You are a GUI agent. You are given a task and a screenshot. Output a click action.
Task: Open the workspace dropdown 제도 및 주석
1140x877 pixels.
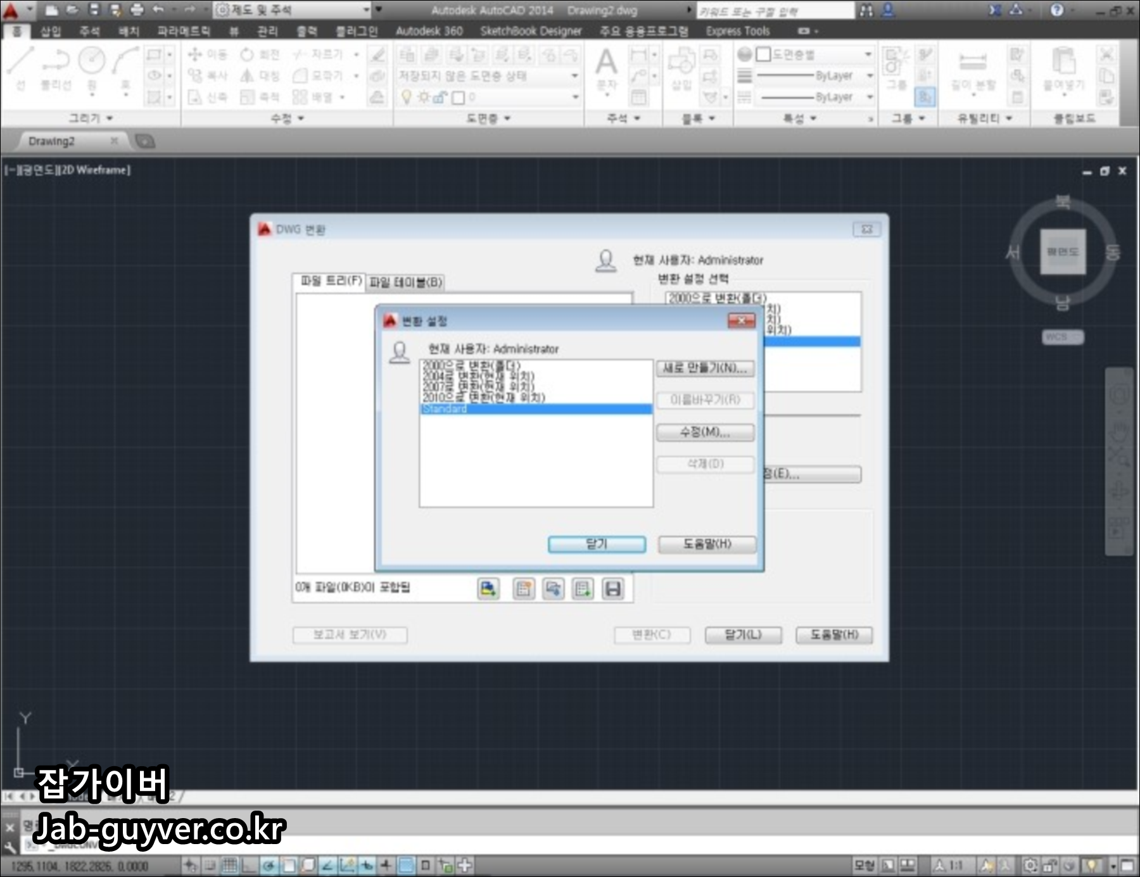coord(292,9)
